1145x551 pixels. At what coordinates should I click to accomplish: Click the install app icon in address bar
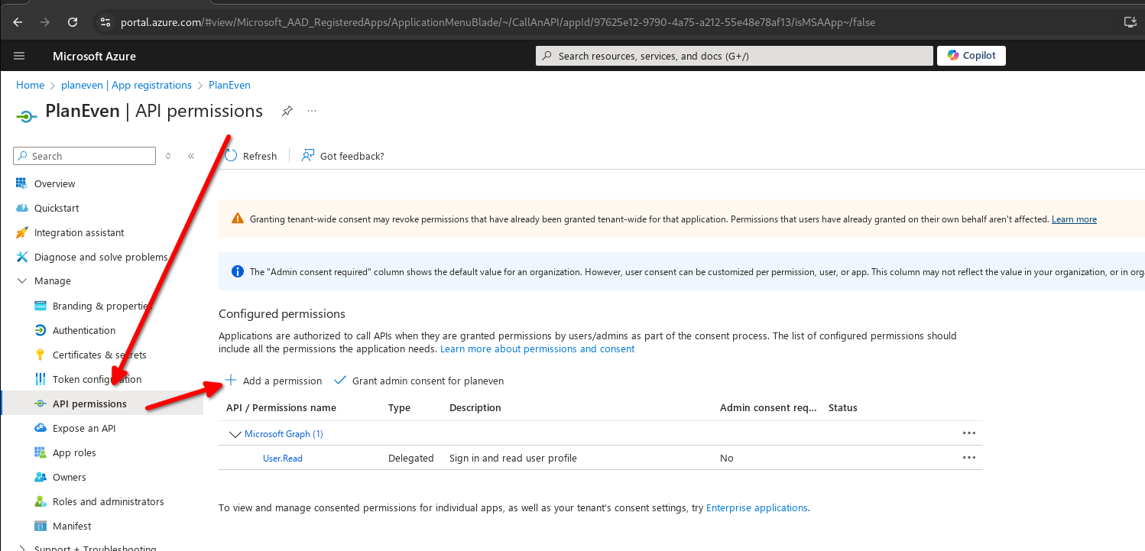coord(1130,22)
